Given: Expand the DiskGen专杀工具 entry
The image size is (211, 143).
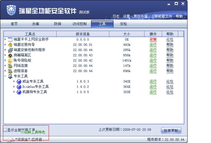Looking at the screenshot, I should pyautogui.click(x=14, y=87).
